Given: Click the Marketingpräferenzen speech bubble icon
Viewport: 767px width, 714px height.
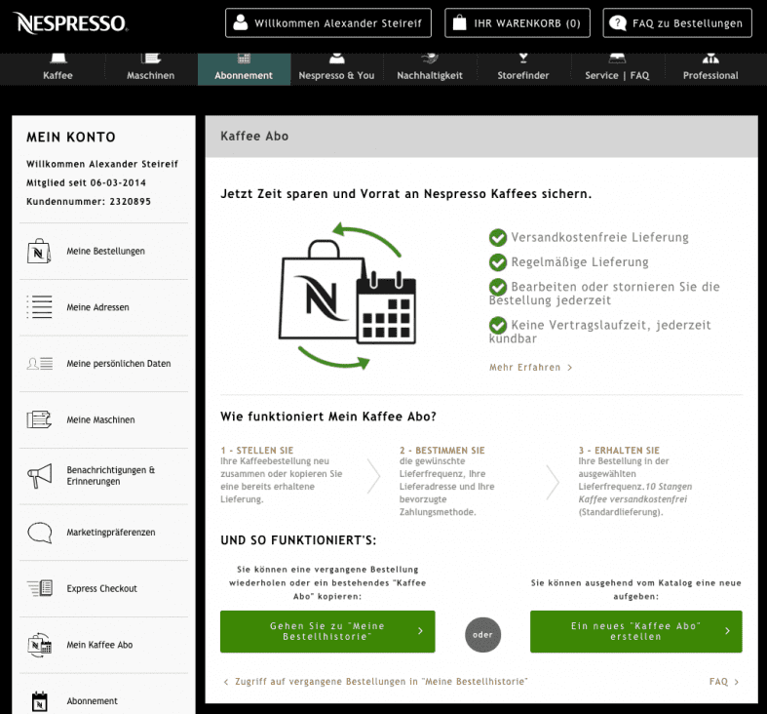Looking at the screenshot, I should pyautogui.click(x=40, y=533).
